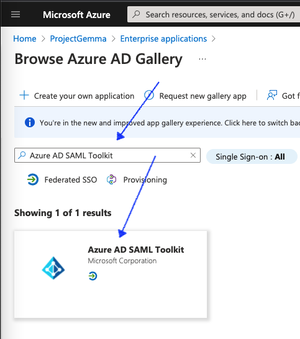This screenshot has width=300, height=339.
Task: Click the Provisioning label
Action: pos(145,180)
